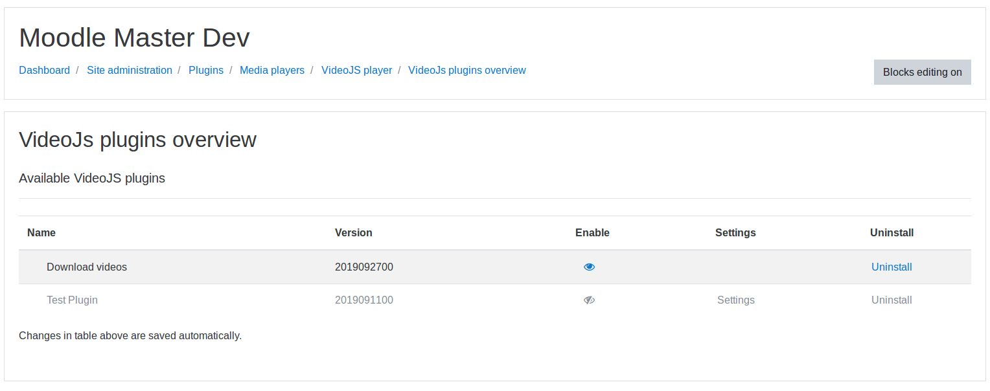
Task: Click the Enable column header
Action: click(x=592, y=232)
